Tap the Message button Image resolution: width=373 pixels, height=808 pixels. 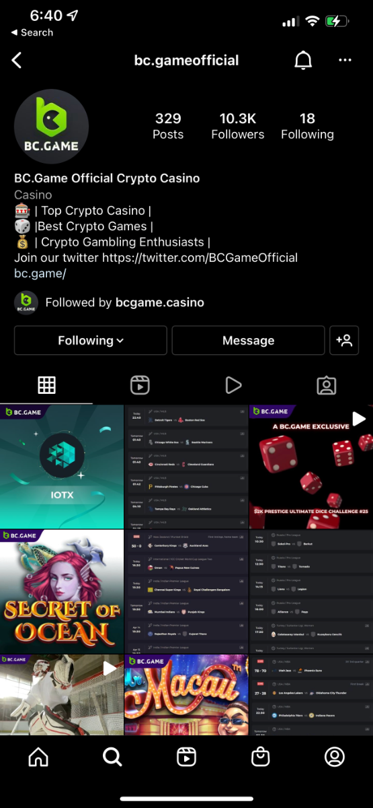248,340
